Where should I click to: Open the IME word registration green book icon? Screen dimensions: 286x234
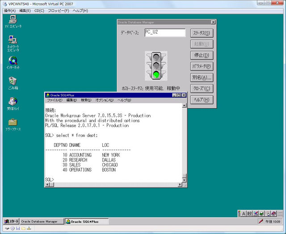(x=261, y=213)
